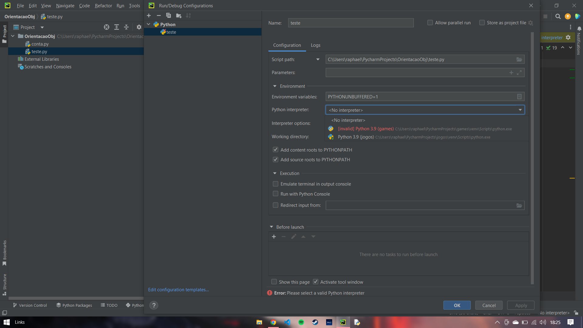Open Script path type dropdown arrow

(x=318, y=60)
